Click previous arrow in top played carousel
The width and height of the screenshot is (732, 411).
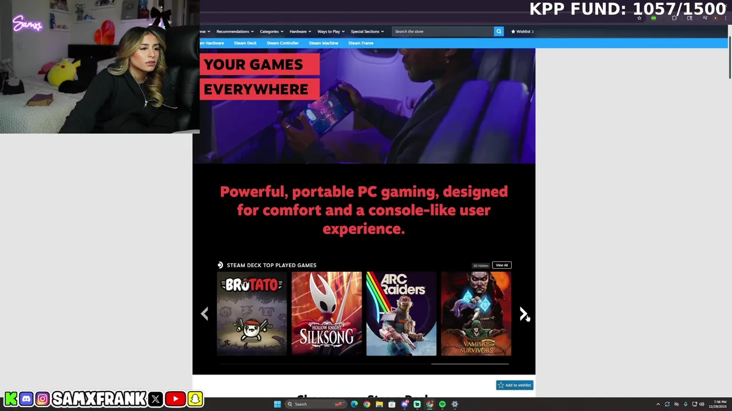coord(205,313)
